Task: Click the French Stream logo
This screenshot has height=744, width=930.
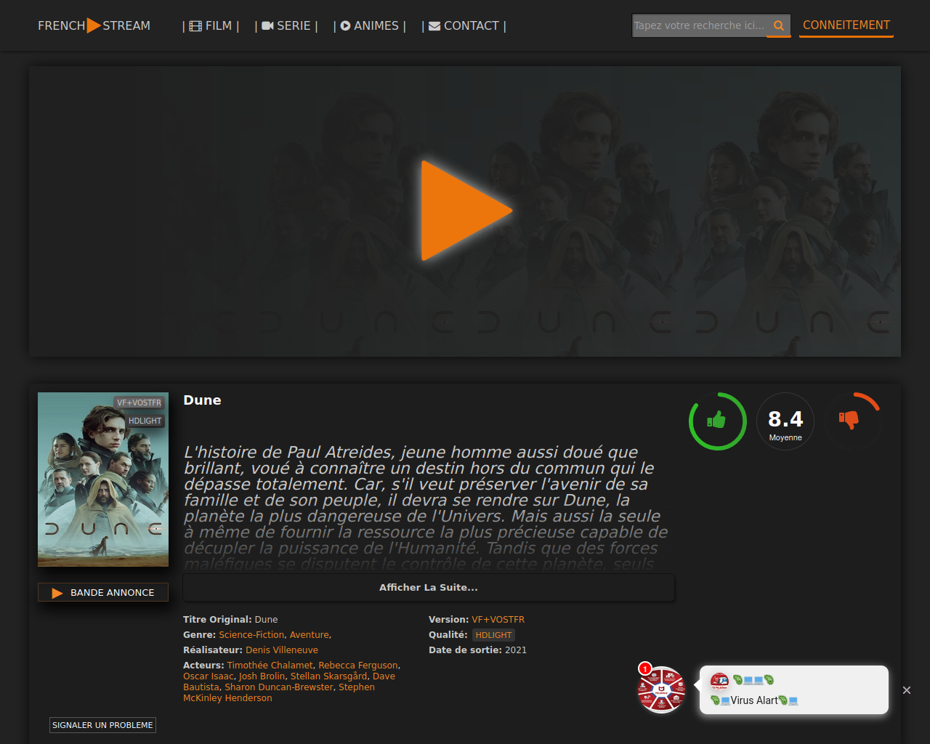Action: [x=94, y=25]
